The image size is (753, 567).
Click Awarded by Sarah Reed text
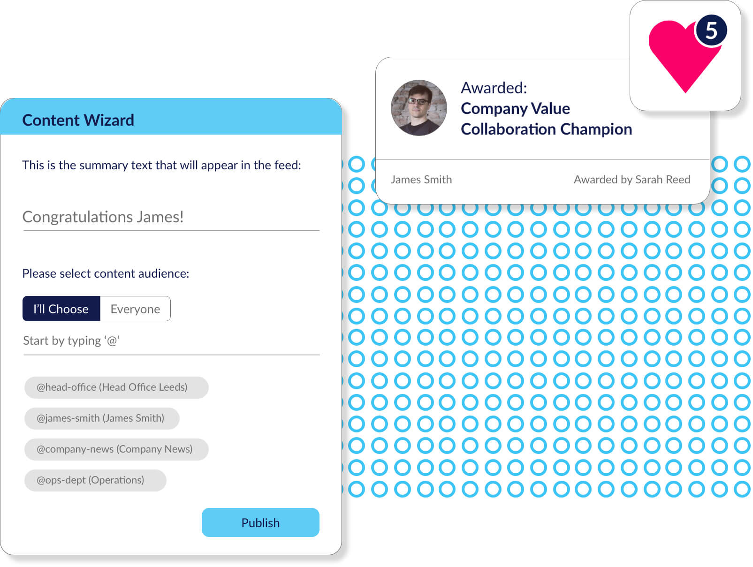(x=632, y=180)
